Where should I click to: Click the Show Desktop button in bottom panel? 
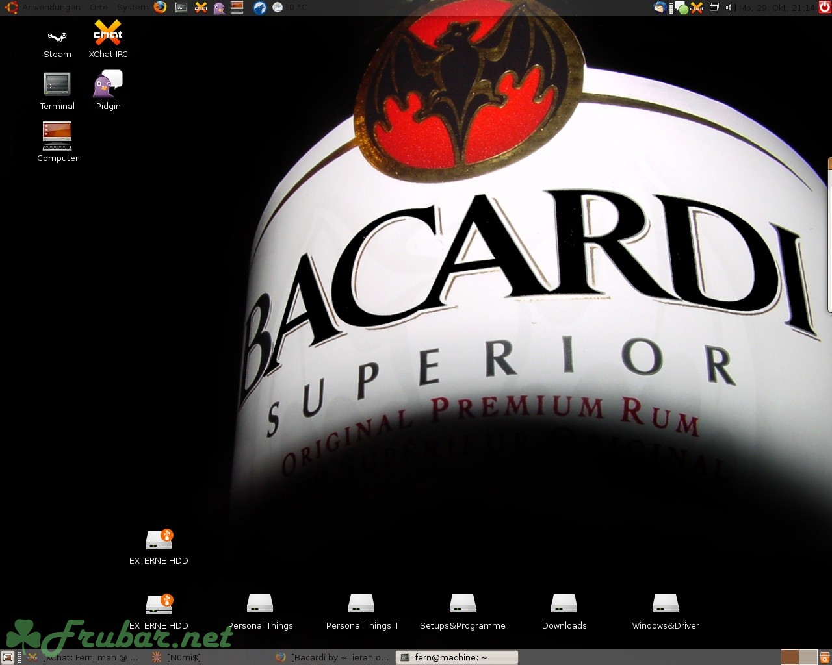(8, 657)
